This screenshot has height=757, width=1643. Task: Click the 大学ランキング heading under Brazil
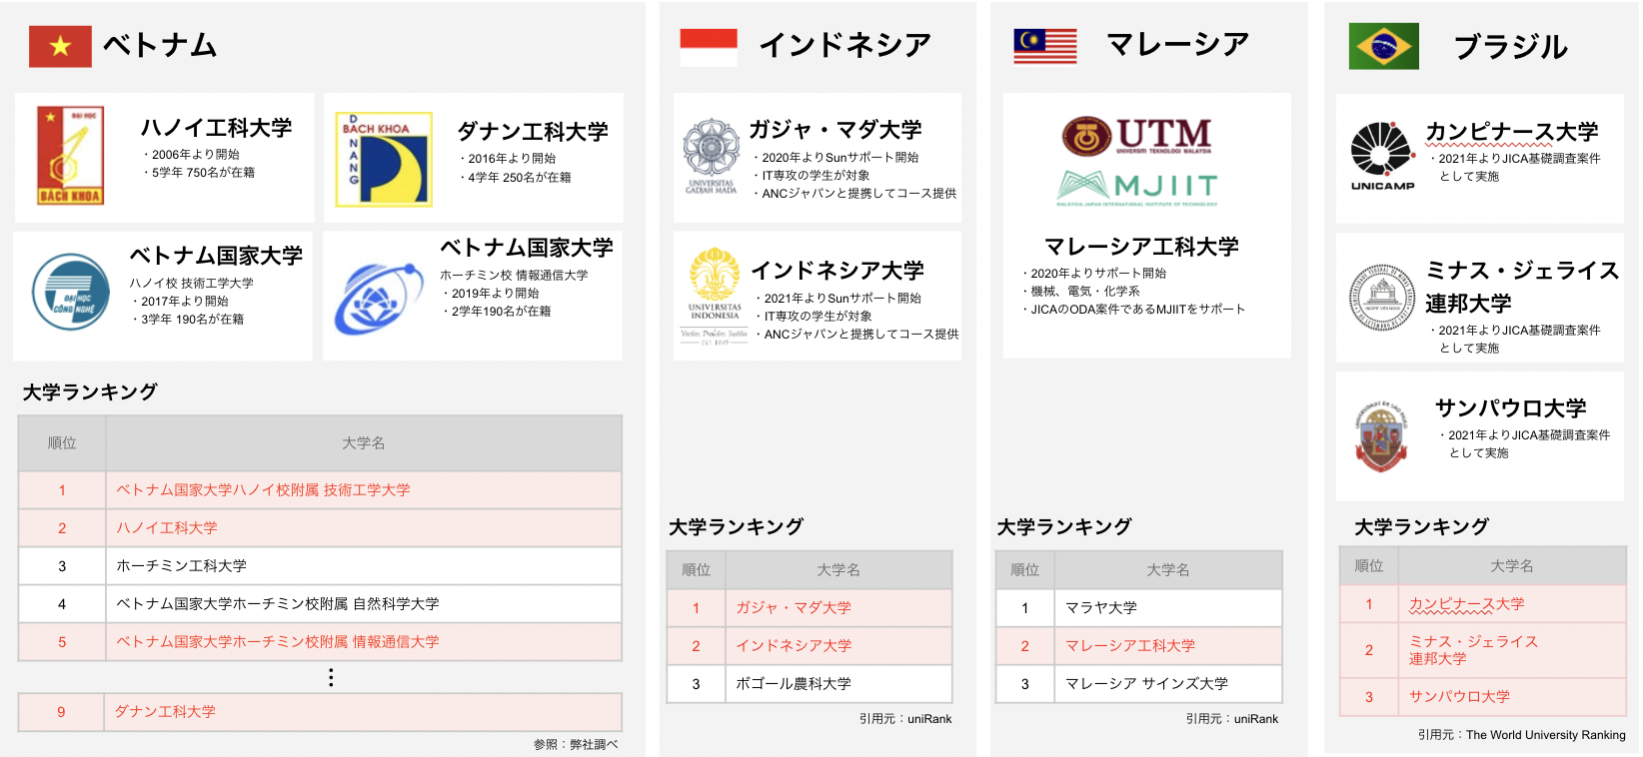click(x=1421, y=527)
